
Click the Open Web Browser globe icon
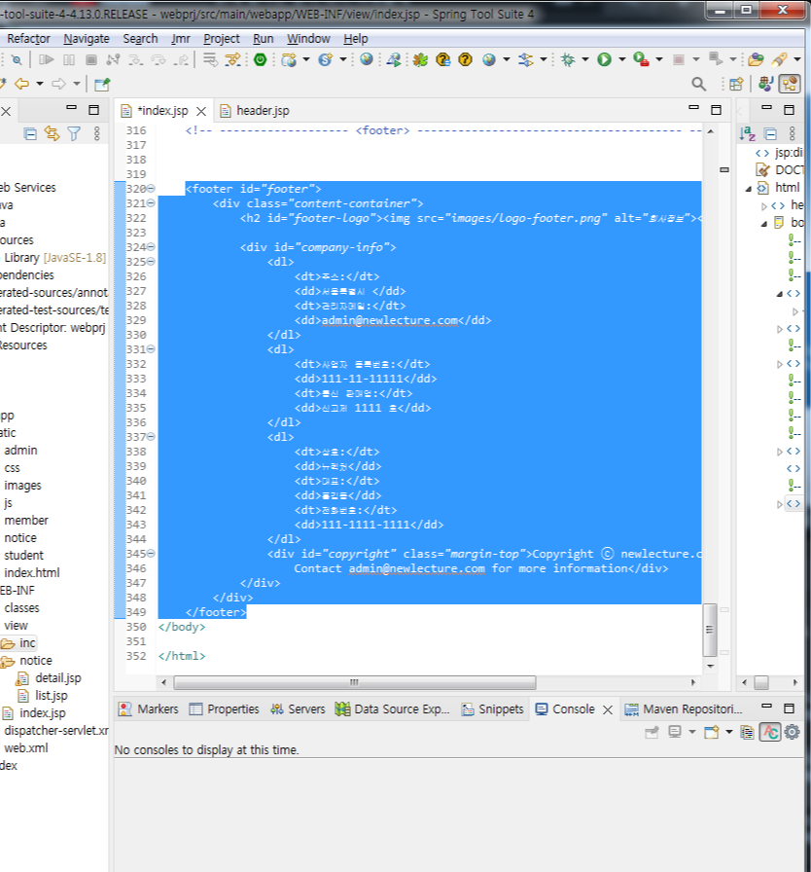pyautogui.click(x=366, y=59)
